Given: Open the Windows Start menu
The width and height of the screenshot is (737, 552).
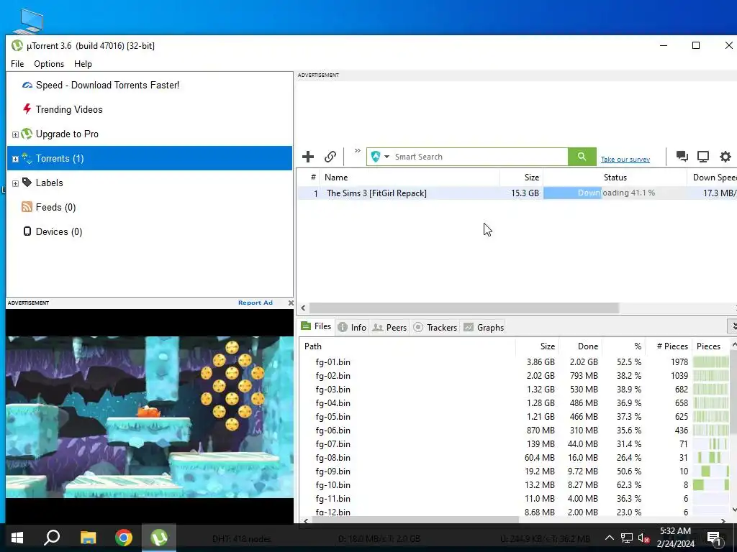Looking at the screenshot, I should (x=17, y=538).
